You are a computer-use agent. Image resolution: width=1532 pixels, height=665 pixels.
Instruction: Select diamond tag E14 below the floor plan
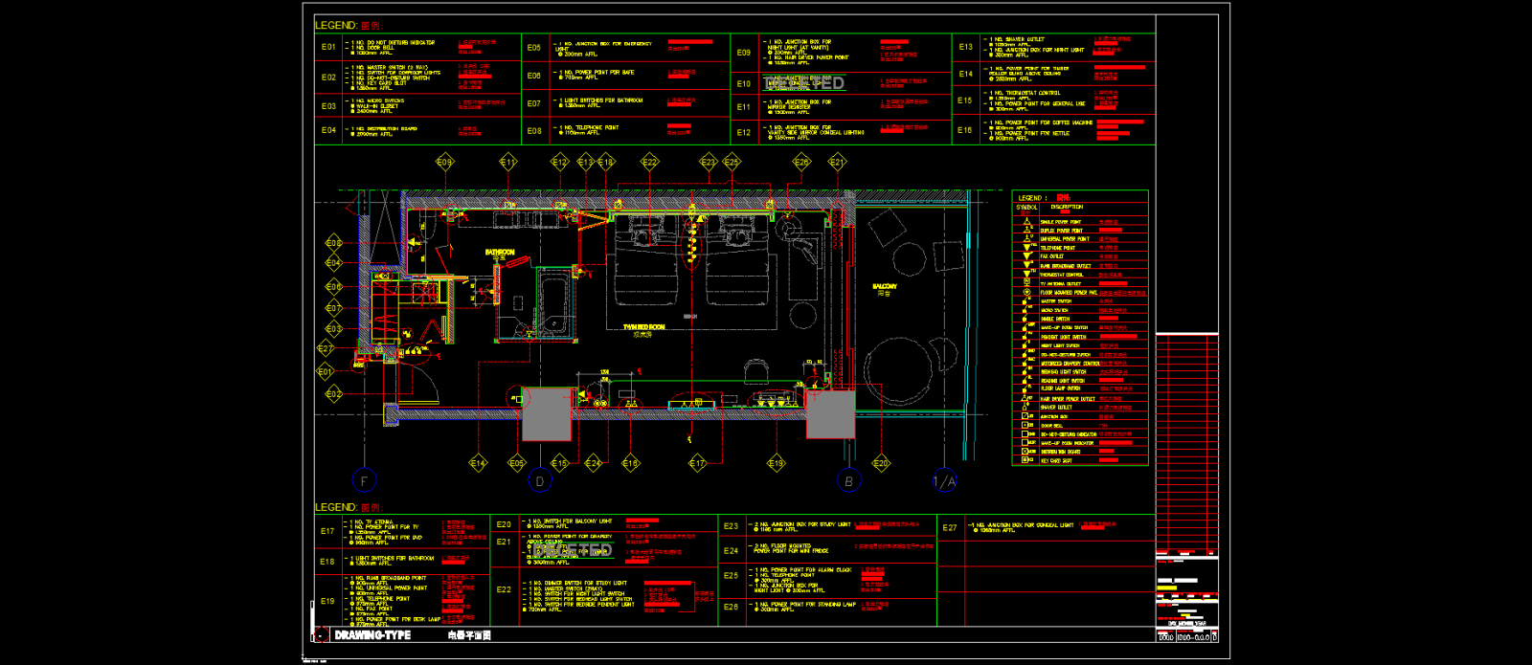(x=478, y=463)
